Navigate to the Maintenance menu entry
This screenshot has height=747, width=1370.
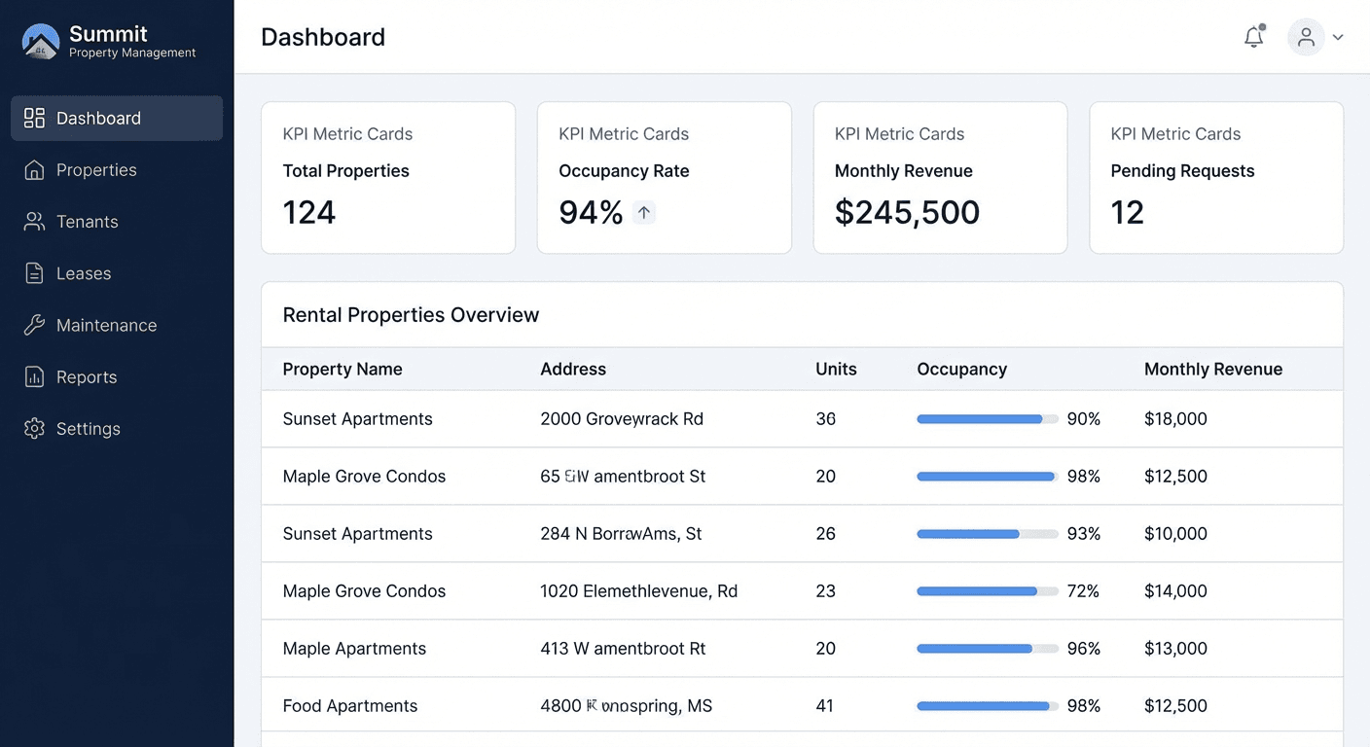pos(108,325)
